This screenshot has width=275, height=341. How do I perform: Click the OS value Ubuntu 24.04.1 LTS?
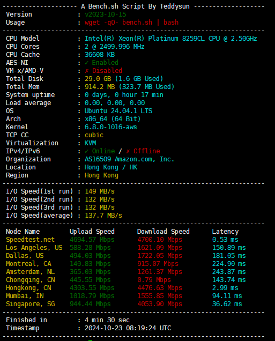pyautogui.click(x=118, y=111)
